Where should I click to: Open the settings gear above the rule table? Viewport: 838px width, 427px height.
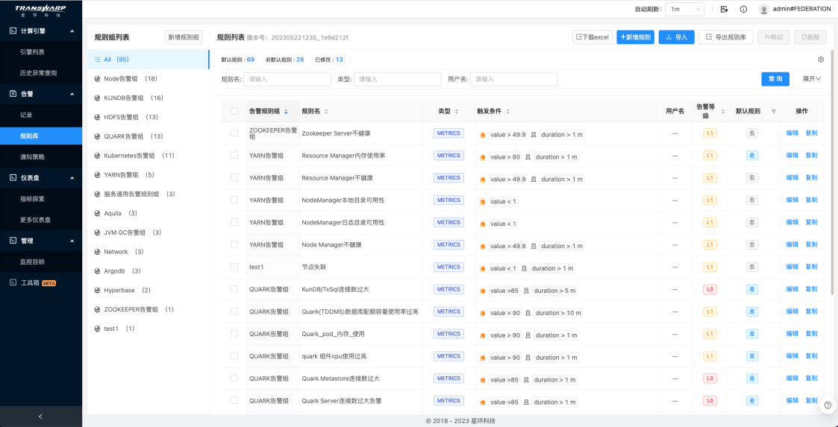(x=821, y=60)
